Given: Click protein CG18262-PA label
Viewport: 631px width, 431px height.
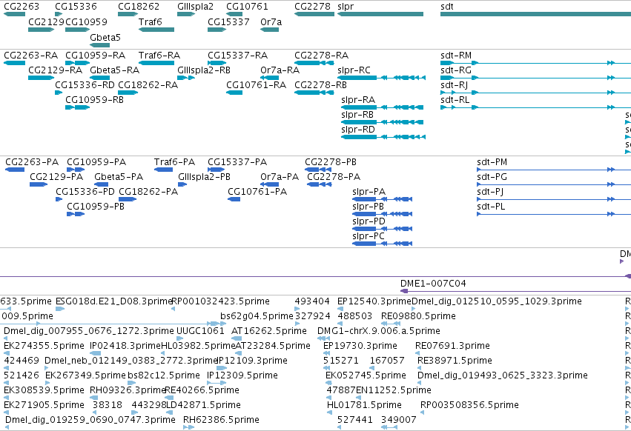Looking at the screenshot, I should pos(148,192).
